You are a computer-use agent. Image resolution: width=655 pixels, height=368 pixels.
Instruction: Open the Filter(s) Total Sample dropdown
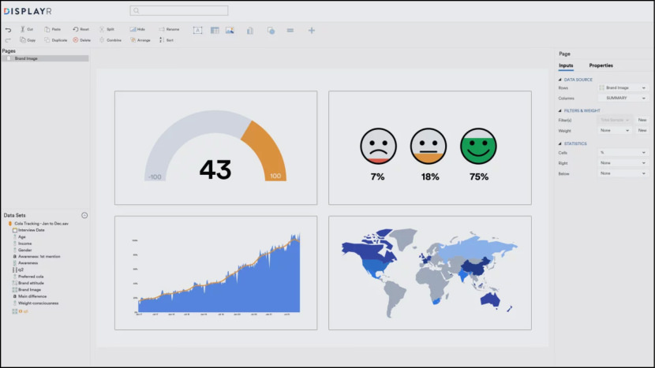click(615, 120)
